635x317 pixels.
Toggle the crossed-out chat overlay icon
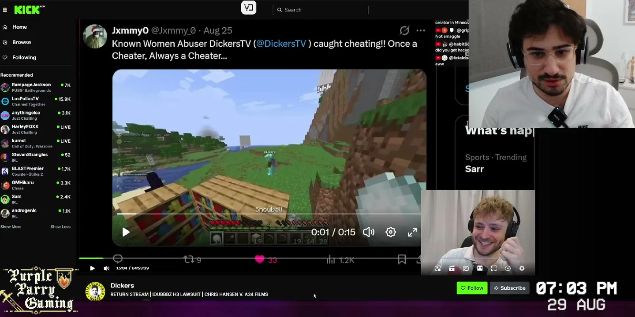466,268
